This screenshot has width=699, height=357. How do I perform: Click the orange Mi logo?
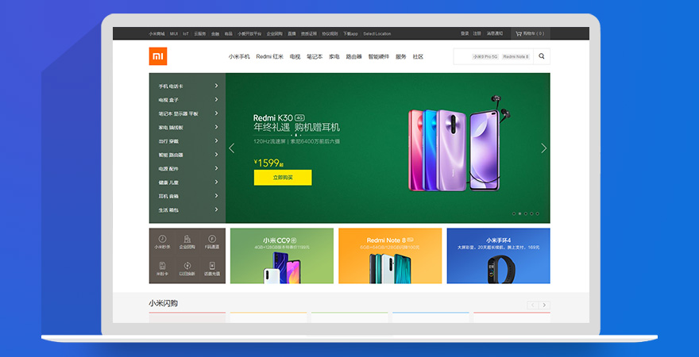coord(158,56)
